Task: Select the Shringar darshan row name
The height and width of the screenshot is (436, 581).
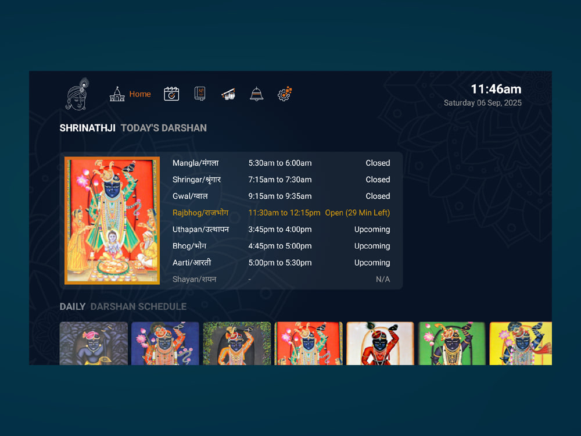Action: (196, 180)
